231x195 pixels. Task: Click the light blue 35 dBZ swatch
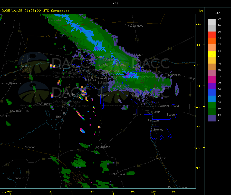[x=211, y=99]
